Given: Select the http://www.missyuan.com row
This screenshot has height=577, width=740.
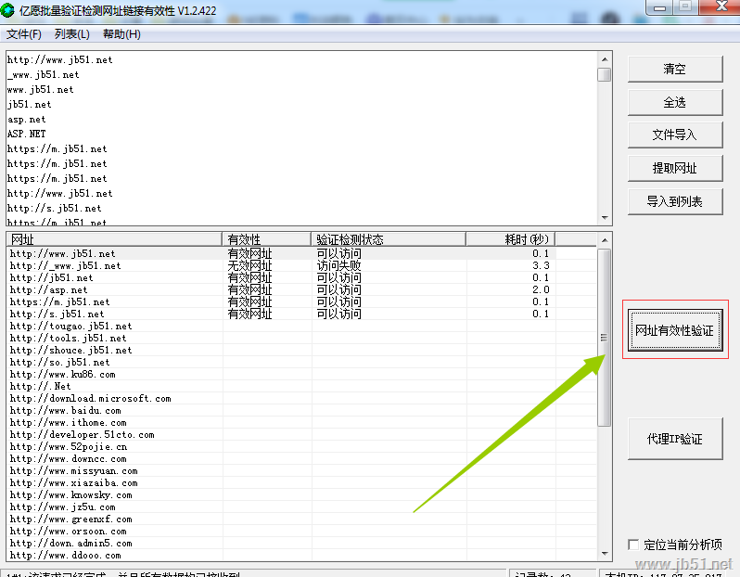Looking at the screenshot, I should (x=302, y=470).
